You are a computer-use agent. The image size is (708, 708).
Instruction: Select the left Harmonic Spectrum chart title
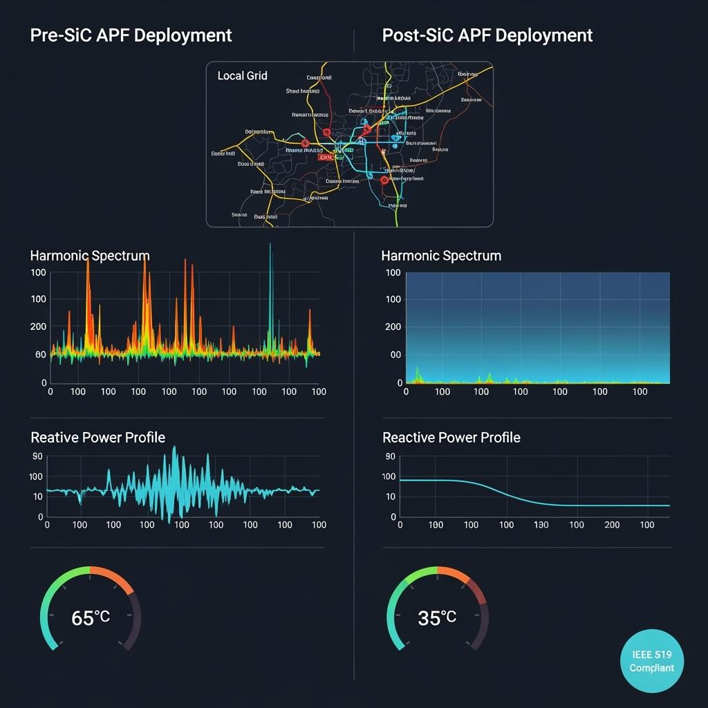click(90, 256)
